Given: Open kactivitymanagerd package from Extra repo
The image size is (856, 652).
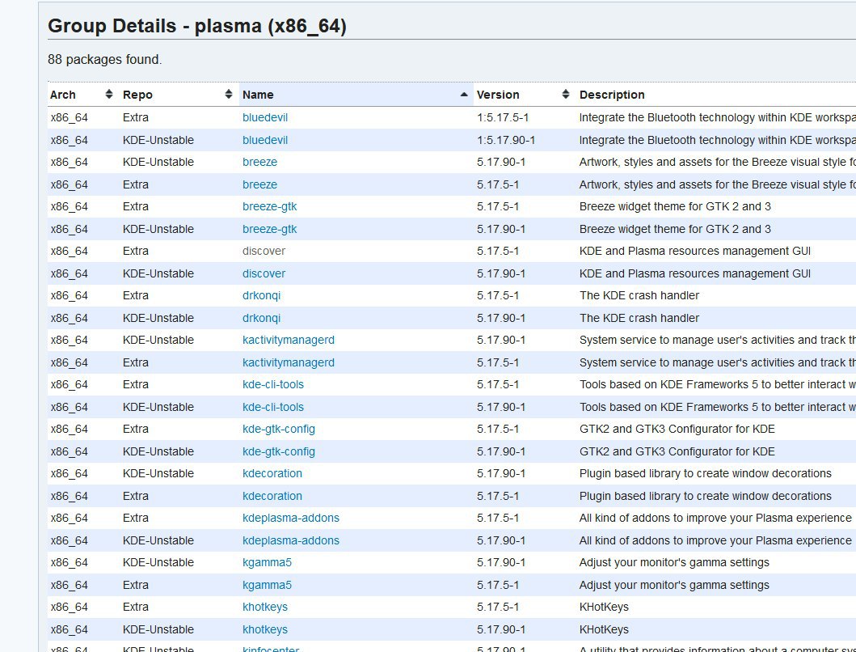Looking at the screenshot, I should pyautogui.click(x=289, y=362).
